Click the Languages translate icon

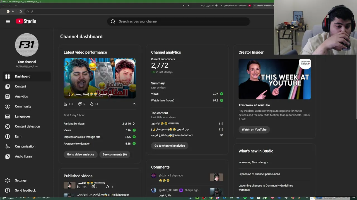[x=8, y=116]
